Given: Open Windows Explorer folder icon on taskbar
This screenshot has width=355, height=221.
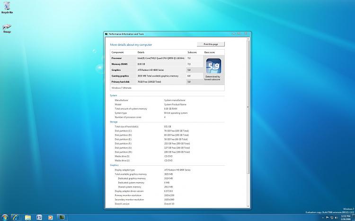Looking at the screenshot, I should pyautogui.click(x=27, y=218).
